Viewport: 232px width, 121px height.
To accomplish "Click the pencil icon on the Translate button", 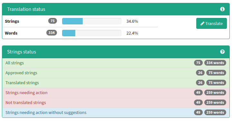I will (202, 24).
